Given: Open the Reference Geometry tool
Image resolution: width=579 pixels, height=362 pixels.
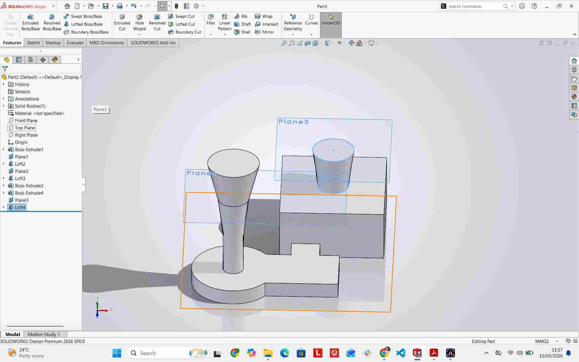Looking at the screenshot, I should click(293, 23).
